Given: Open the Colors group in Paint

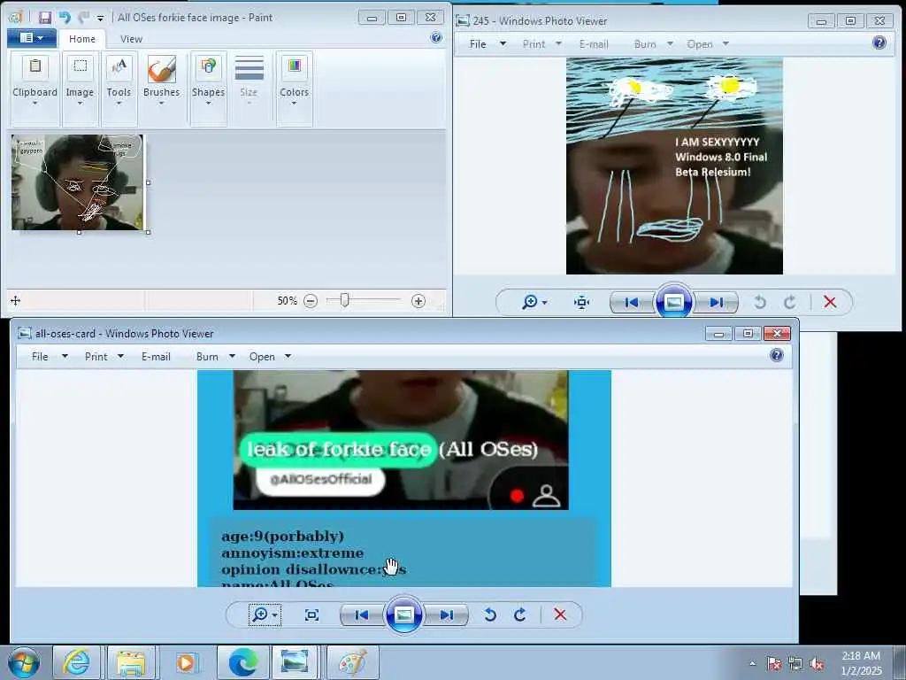Looking at the screenshot, I should 294,88.
